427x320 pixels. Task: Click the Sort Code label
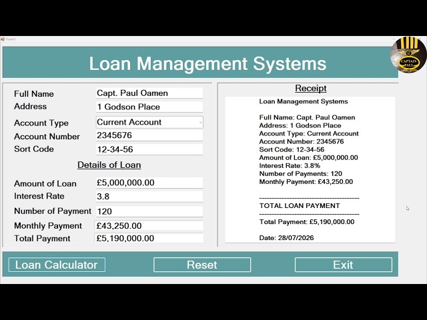(x=34, y=149)
